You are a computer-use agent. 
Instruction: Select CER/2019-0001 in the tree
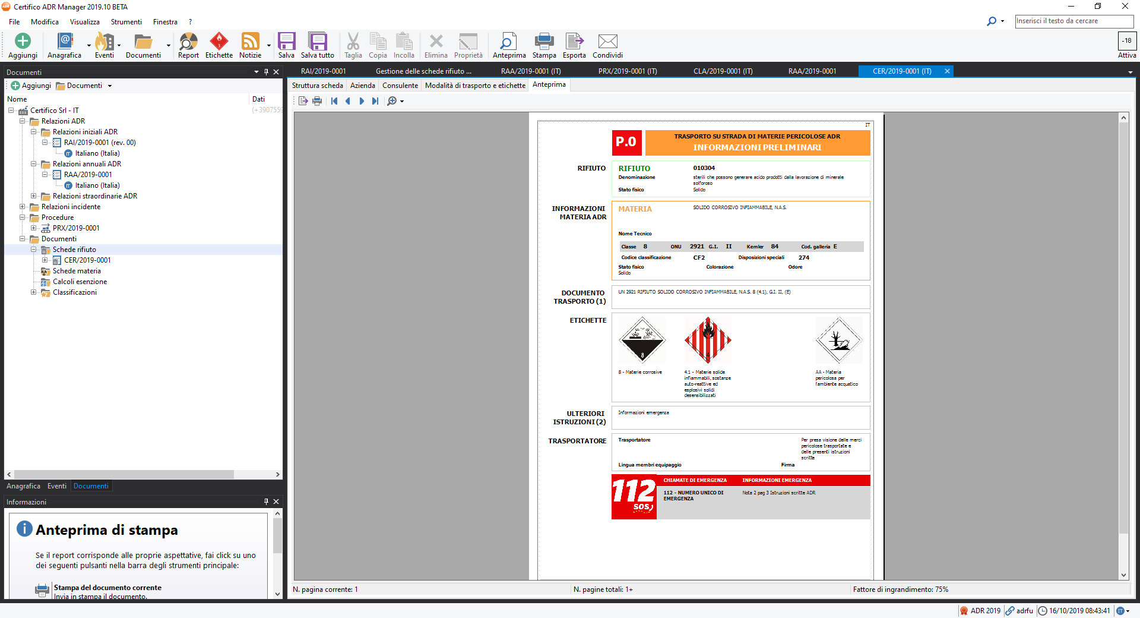[87, 260]
